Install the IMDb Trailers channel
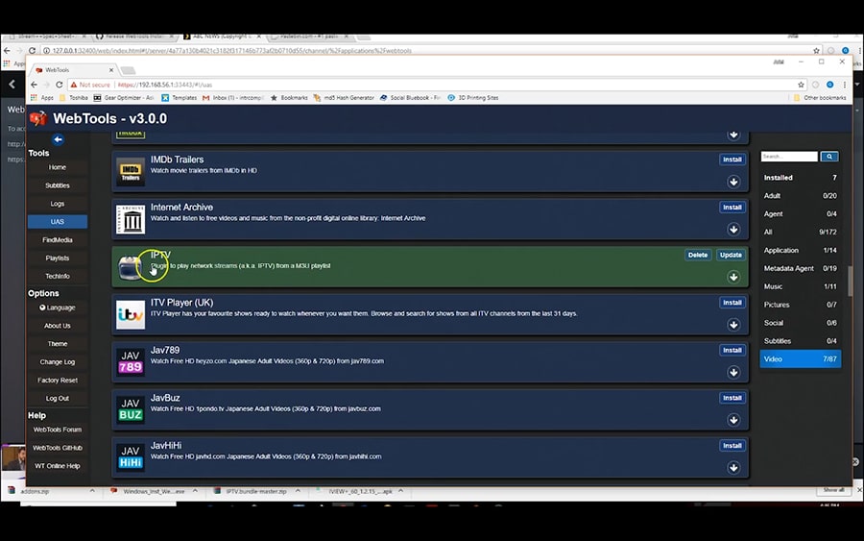Viewport: 864px width, 541px height. [732, 160]
